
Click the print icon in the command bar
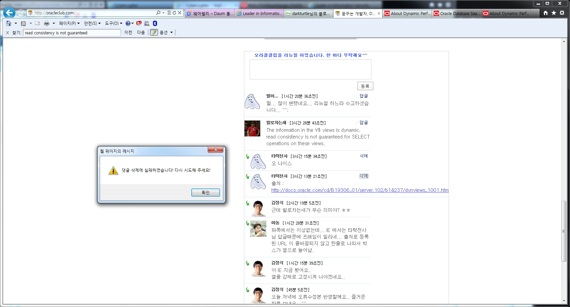[47, 23]
